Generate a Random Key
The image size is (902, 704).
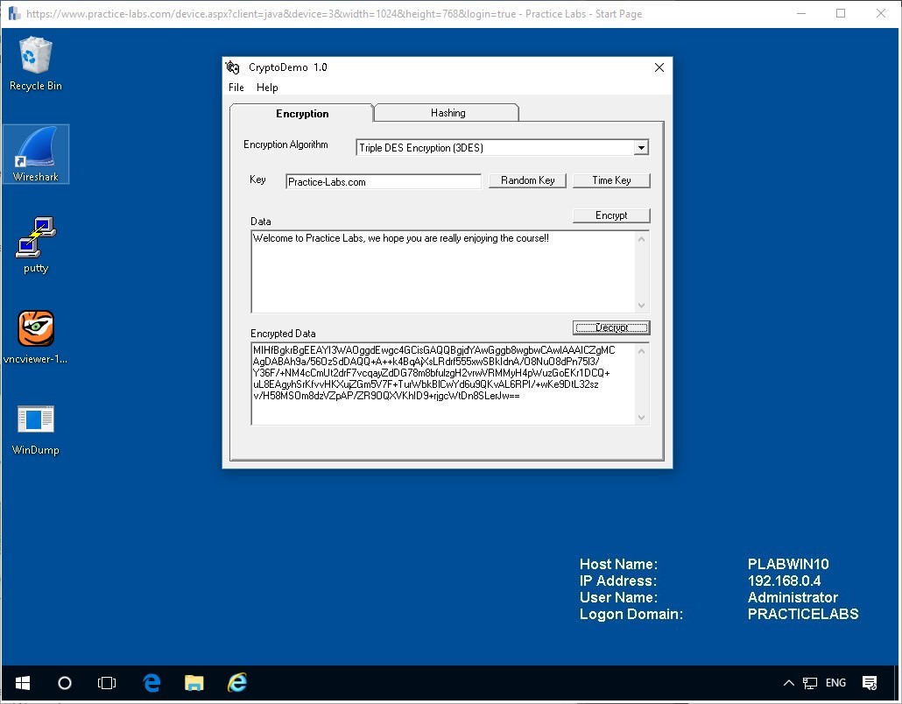click(527, 180)
